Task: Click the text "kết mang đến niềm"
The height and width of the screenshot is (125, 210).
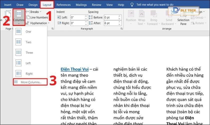Action: [79, 87]
